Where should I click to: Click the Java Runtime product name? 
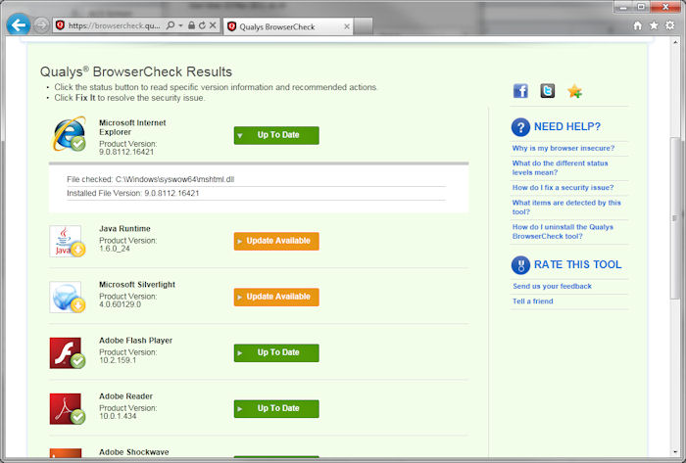click(x=124, y=228)
